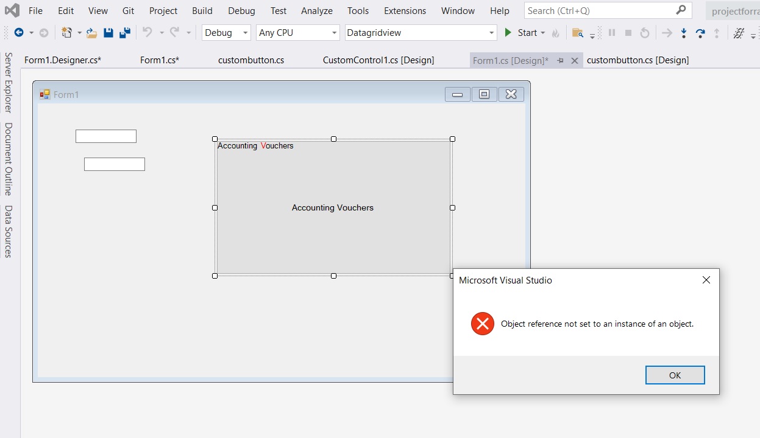The width and height of the screenshot is (760, 438).
Task: Click the Save floppy disk icon
Action: pos(108,33)
